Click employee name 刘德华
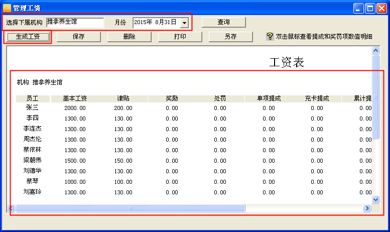Viewport: 390px width, 232px height. tap(32, 171)
